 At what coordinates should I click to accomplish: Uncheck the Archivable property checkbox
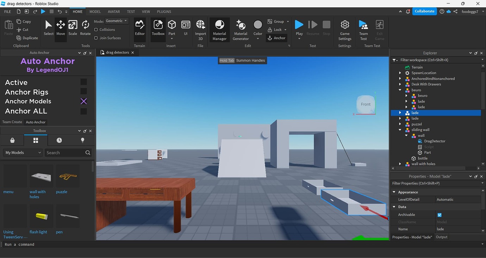[x=440, y=215]
